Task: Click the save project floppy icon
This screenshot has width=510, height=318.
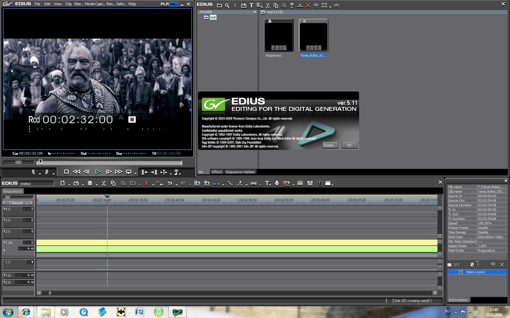Action: [90, 183]
